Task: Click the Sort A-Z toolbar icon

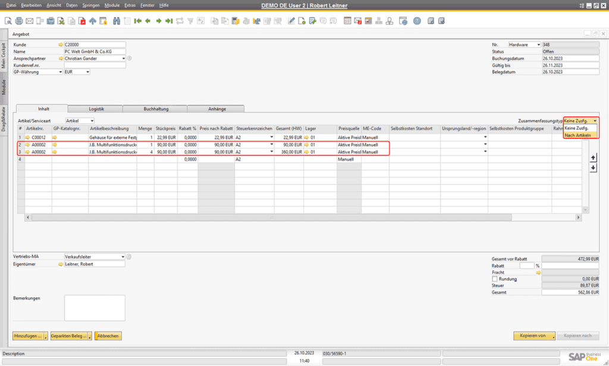Action: (201, 21)
